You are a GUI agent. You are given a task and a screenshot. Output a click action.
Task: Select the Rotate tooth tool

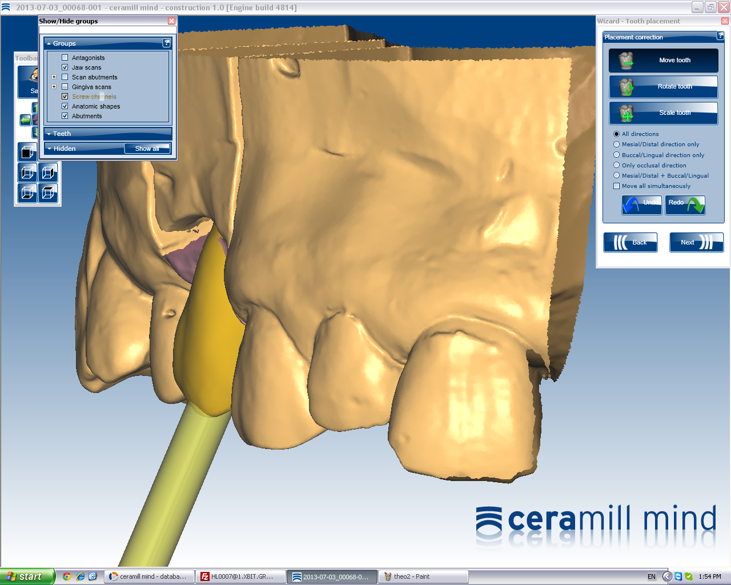coord(663,87)
